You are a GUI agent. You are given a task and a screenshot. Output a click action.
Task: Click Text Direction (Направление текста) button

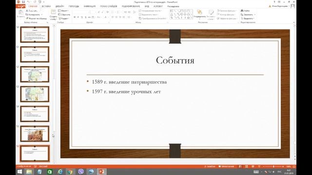click(151, 11)
